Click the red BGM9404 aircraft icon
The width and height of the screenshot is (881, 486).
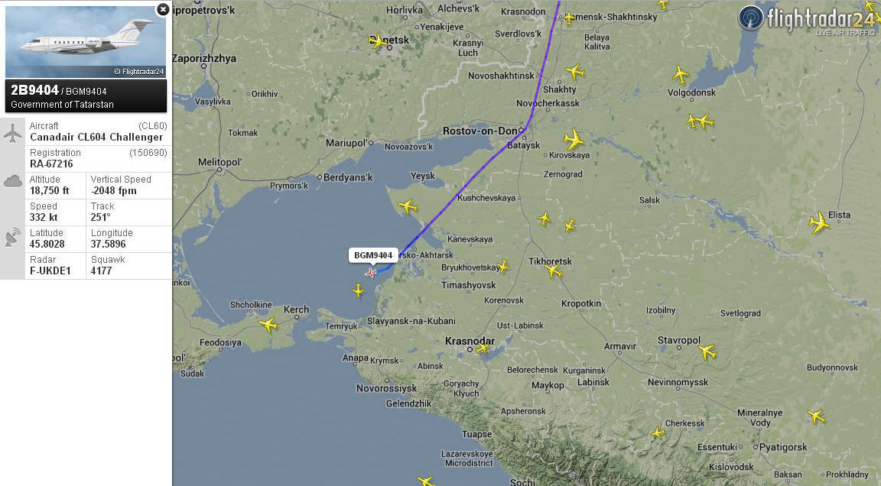[x=370, y=273]
